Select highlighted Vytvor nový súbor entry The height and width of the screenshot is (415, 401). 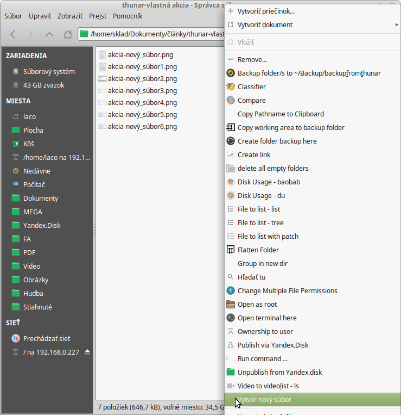tap(313, 400)
